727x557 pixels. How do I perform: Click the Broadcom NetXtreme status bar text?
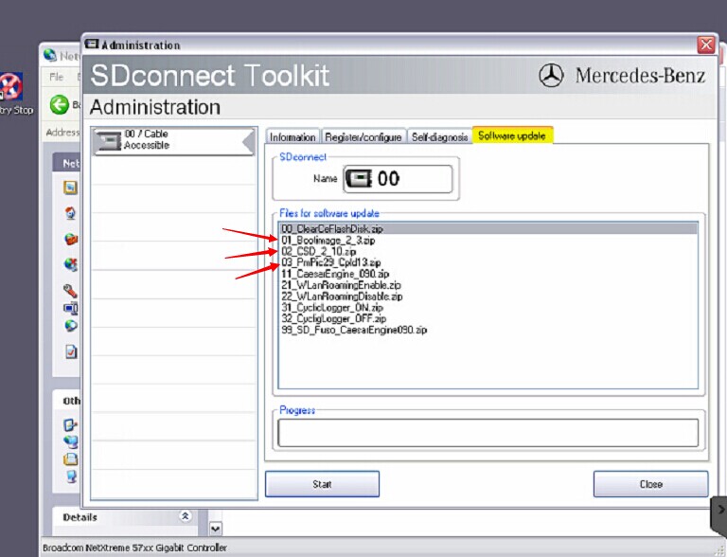coord(134,548)
